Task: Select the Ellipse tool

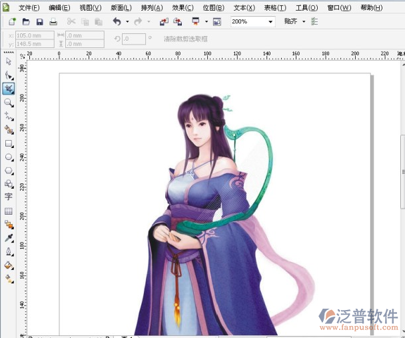Action: tap(9, 157)
